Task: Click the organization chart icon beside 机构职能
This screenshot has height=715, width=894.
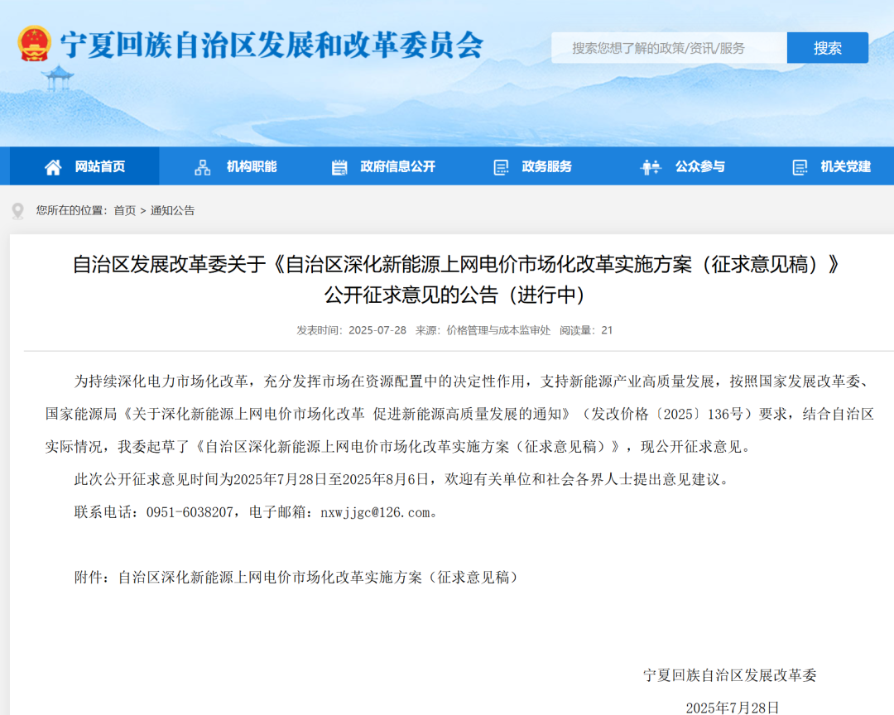Action: pos(203,167)
